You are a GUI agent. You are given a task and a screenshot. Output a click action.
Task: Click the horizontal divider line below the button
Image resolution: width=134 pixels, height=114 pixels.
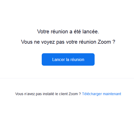pyautogui.click(x=67, y=78)
